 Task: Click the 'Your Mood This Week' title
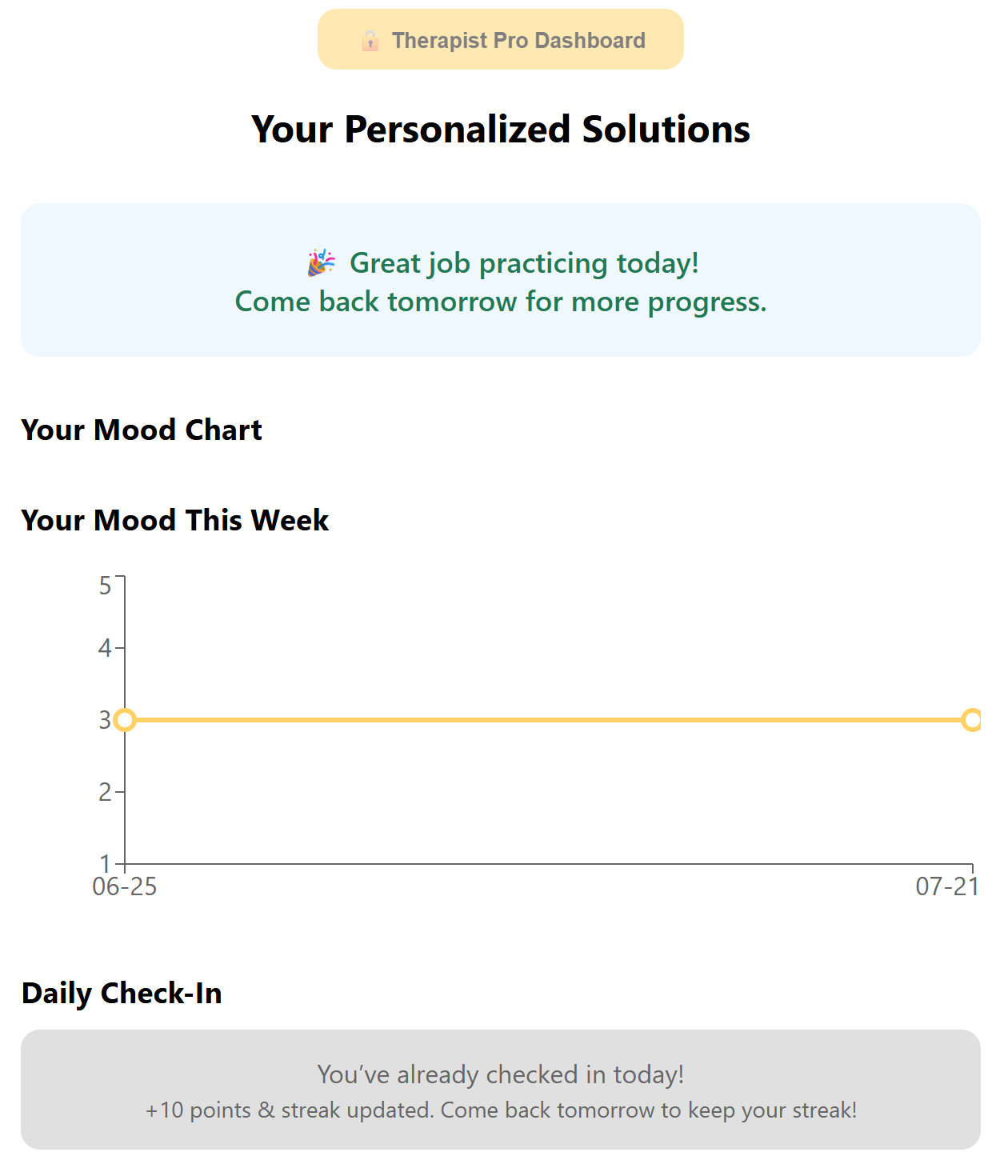tap(175, 520)
